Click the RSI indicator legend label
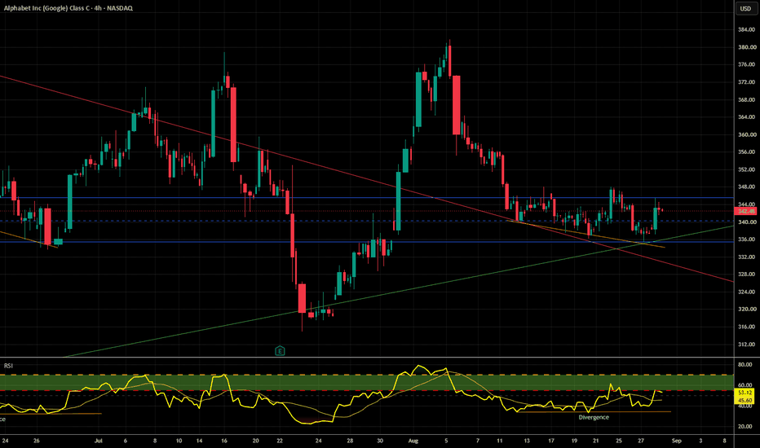 point(8,366)
